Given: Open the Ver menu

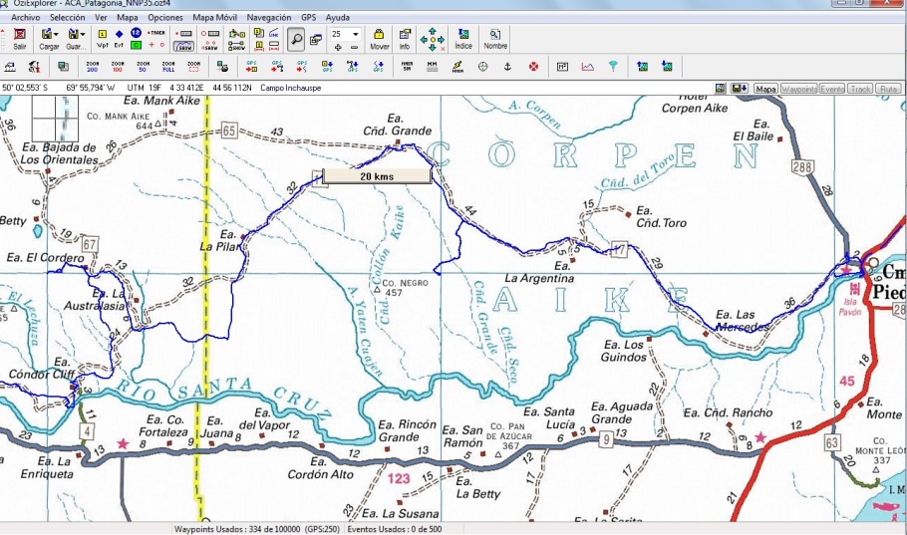Looking at the screenshot, I should tap(101, 17).
